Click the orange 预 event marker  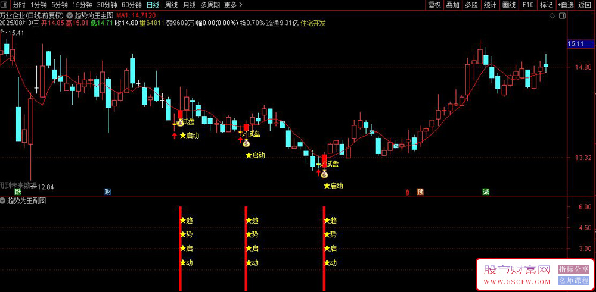[x=420, y=191]
